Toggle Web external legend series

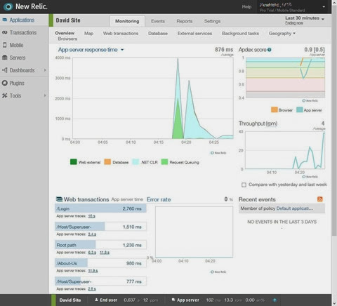(x=74, y=162)
